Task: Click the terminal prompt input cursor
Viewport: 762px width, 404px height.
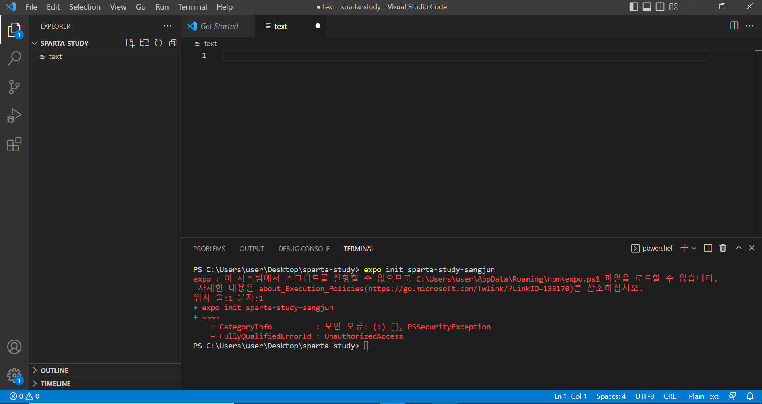Action: [366, 346]
